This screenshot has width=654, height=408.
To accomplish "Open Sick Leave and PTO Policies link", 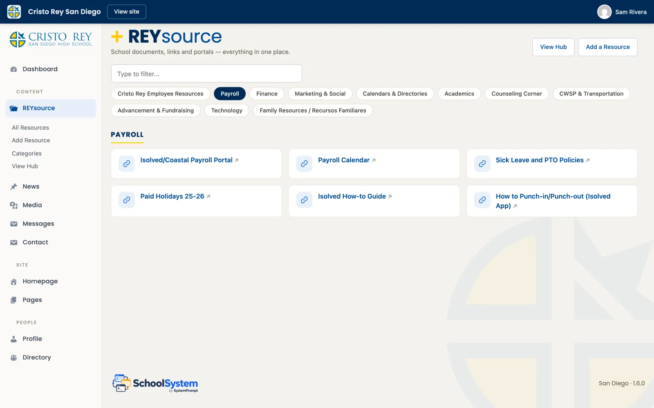I will [x=540, y=160].
